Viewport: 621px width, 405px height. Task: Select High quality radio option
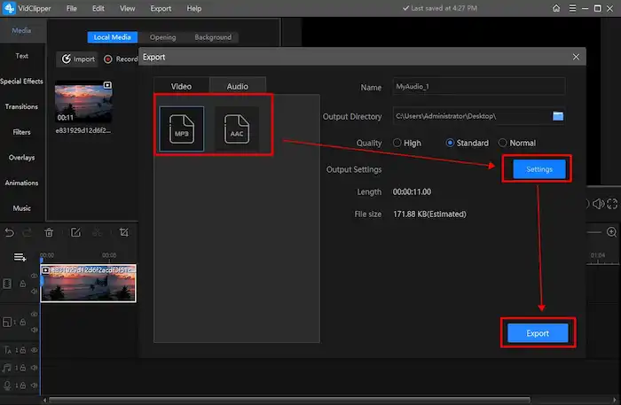tap(397, 143)
